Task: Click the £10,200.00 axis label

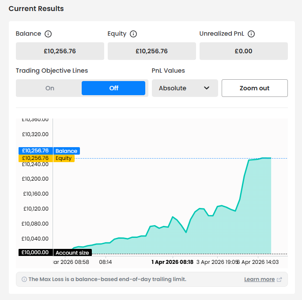Action: tap(35, 179)
